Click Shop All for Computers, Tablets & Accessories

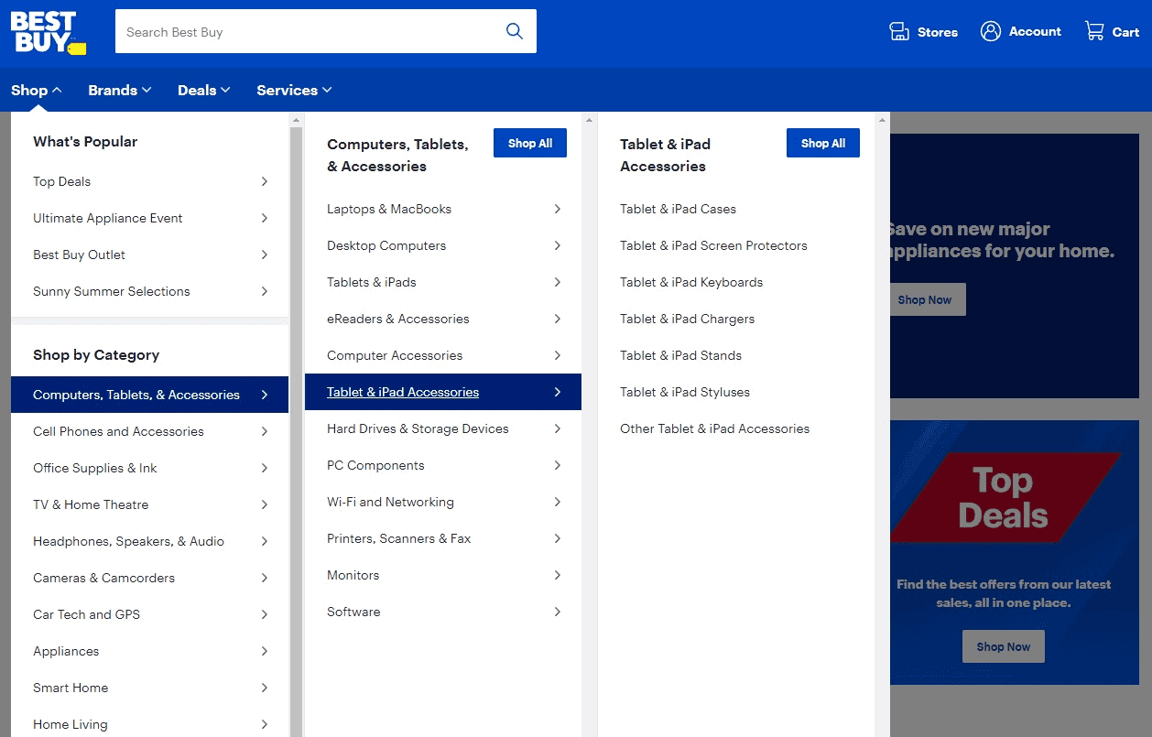[x=529, y=142]
